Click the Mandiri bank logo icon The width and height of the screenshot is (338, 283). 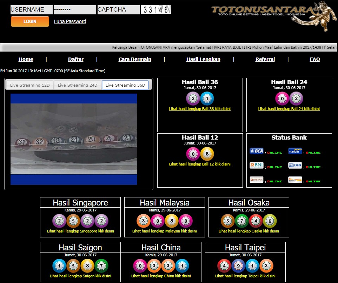coord(295,151)
